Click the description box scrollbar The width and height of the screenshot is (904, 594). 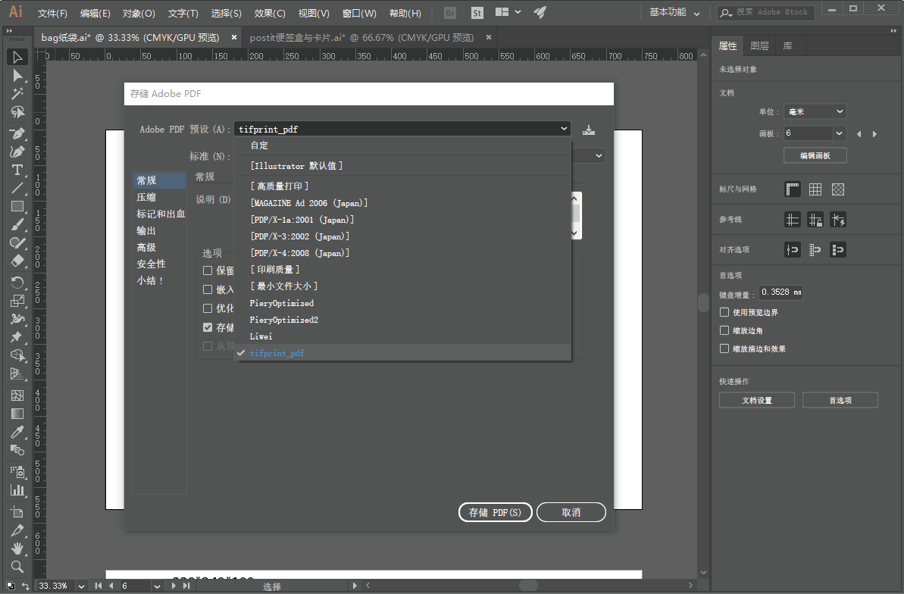[575, 216]
